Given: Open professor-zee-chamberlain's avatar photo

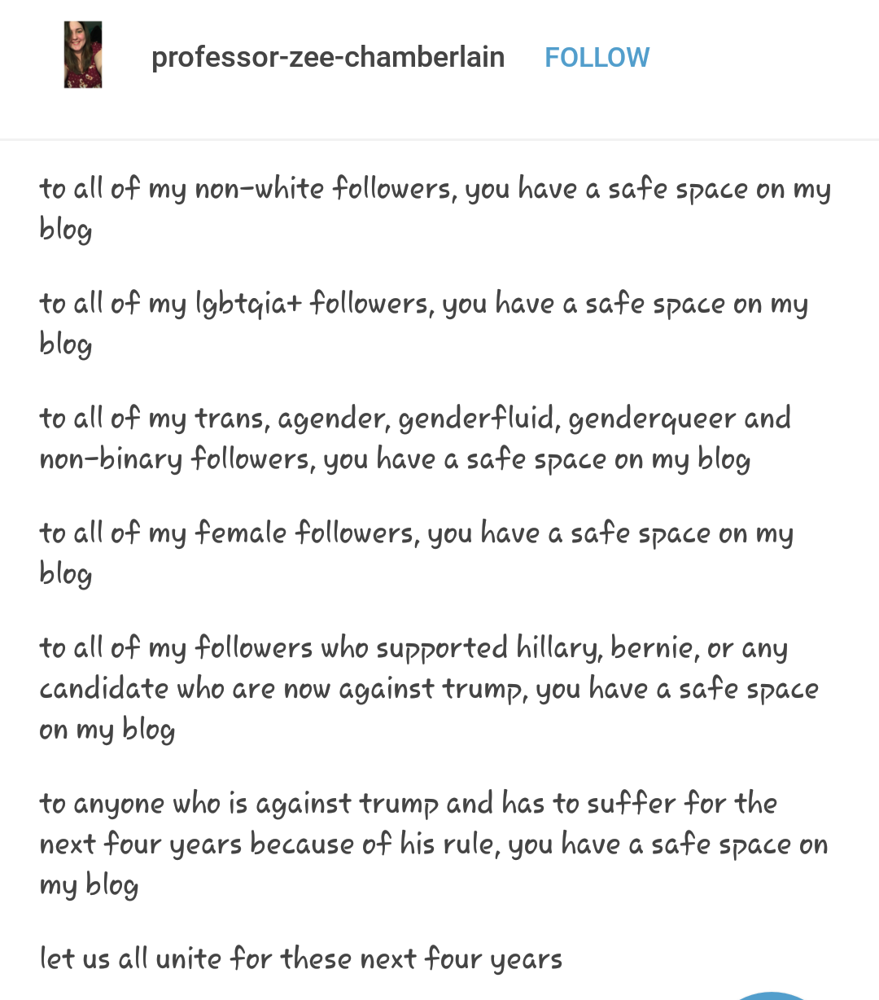Looking at the screenshot, I should tap(83, 55).
